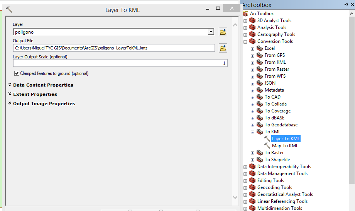
Task: Select Multidimension Tools toolbox label
Action: (x=280, y=208)
